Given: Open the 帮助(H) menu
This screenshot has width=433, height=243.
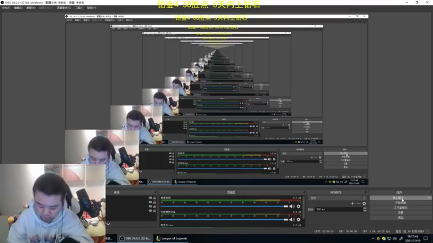Looking at the screenshot, I should 91,8.
